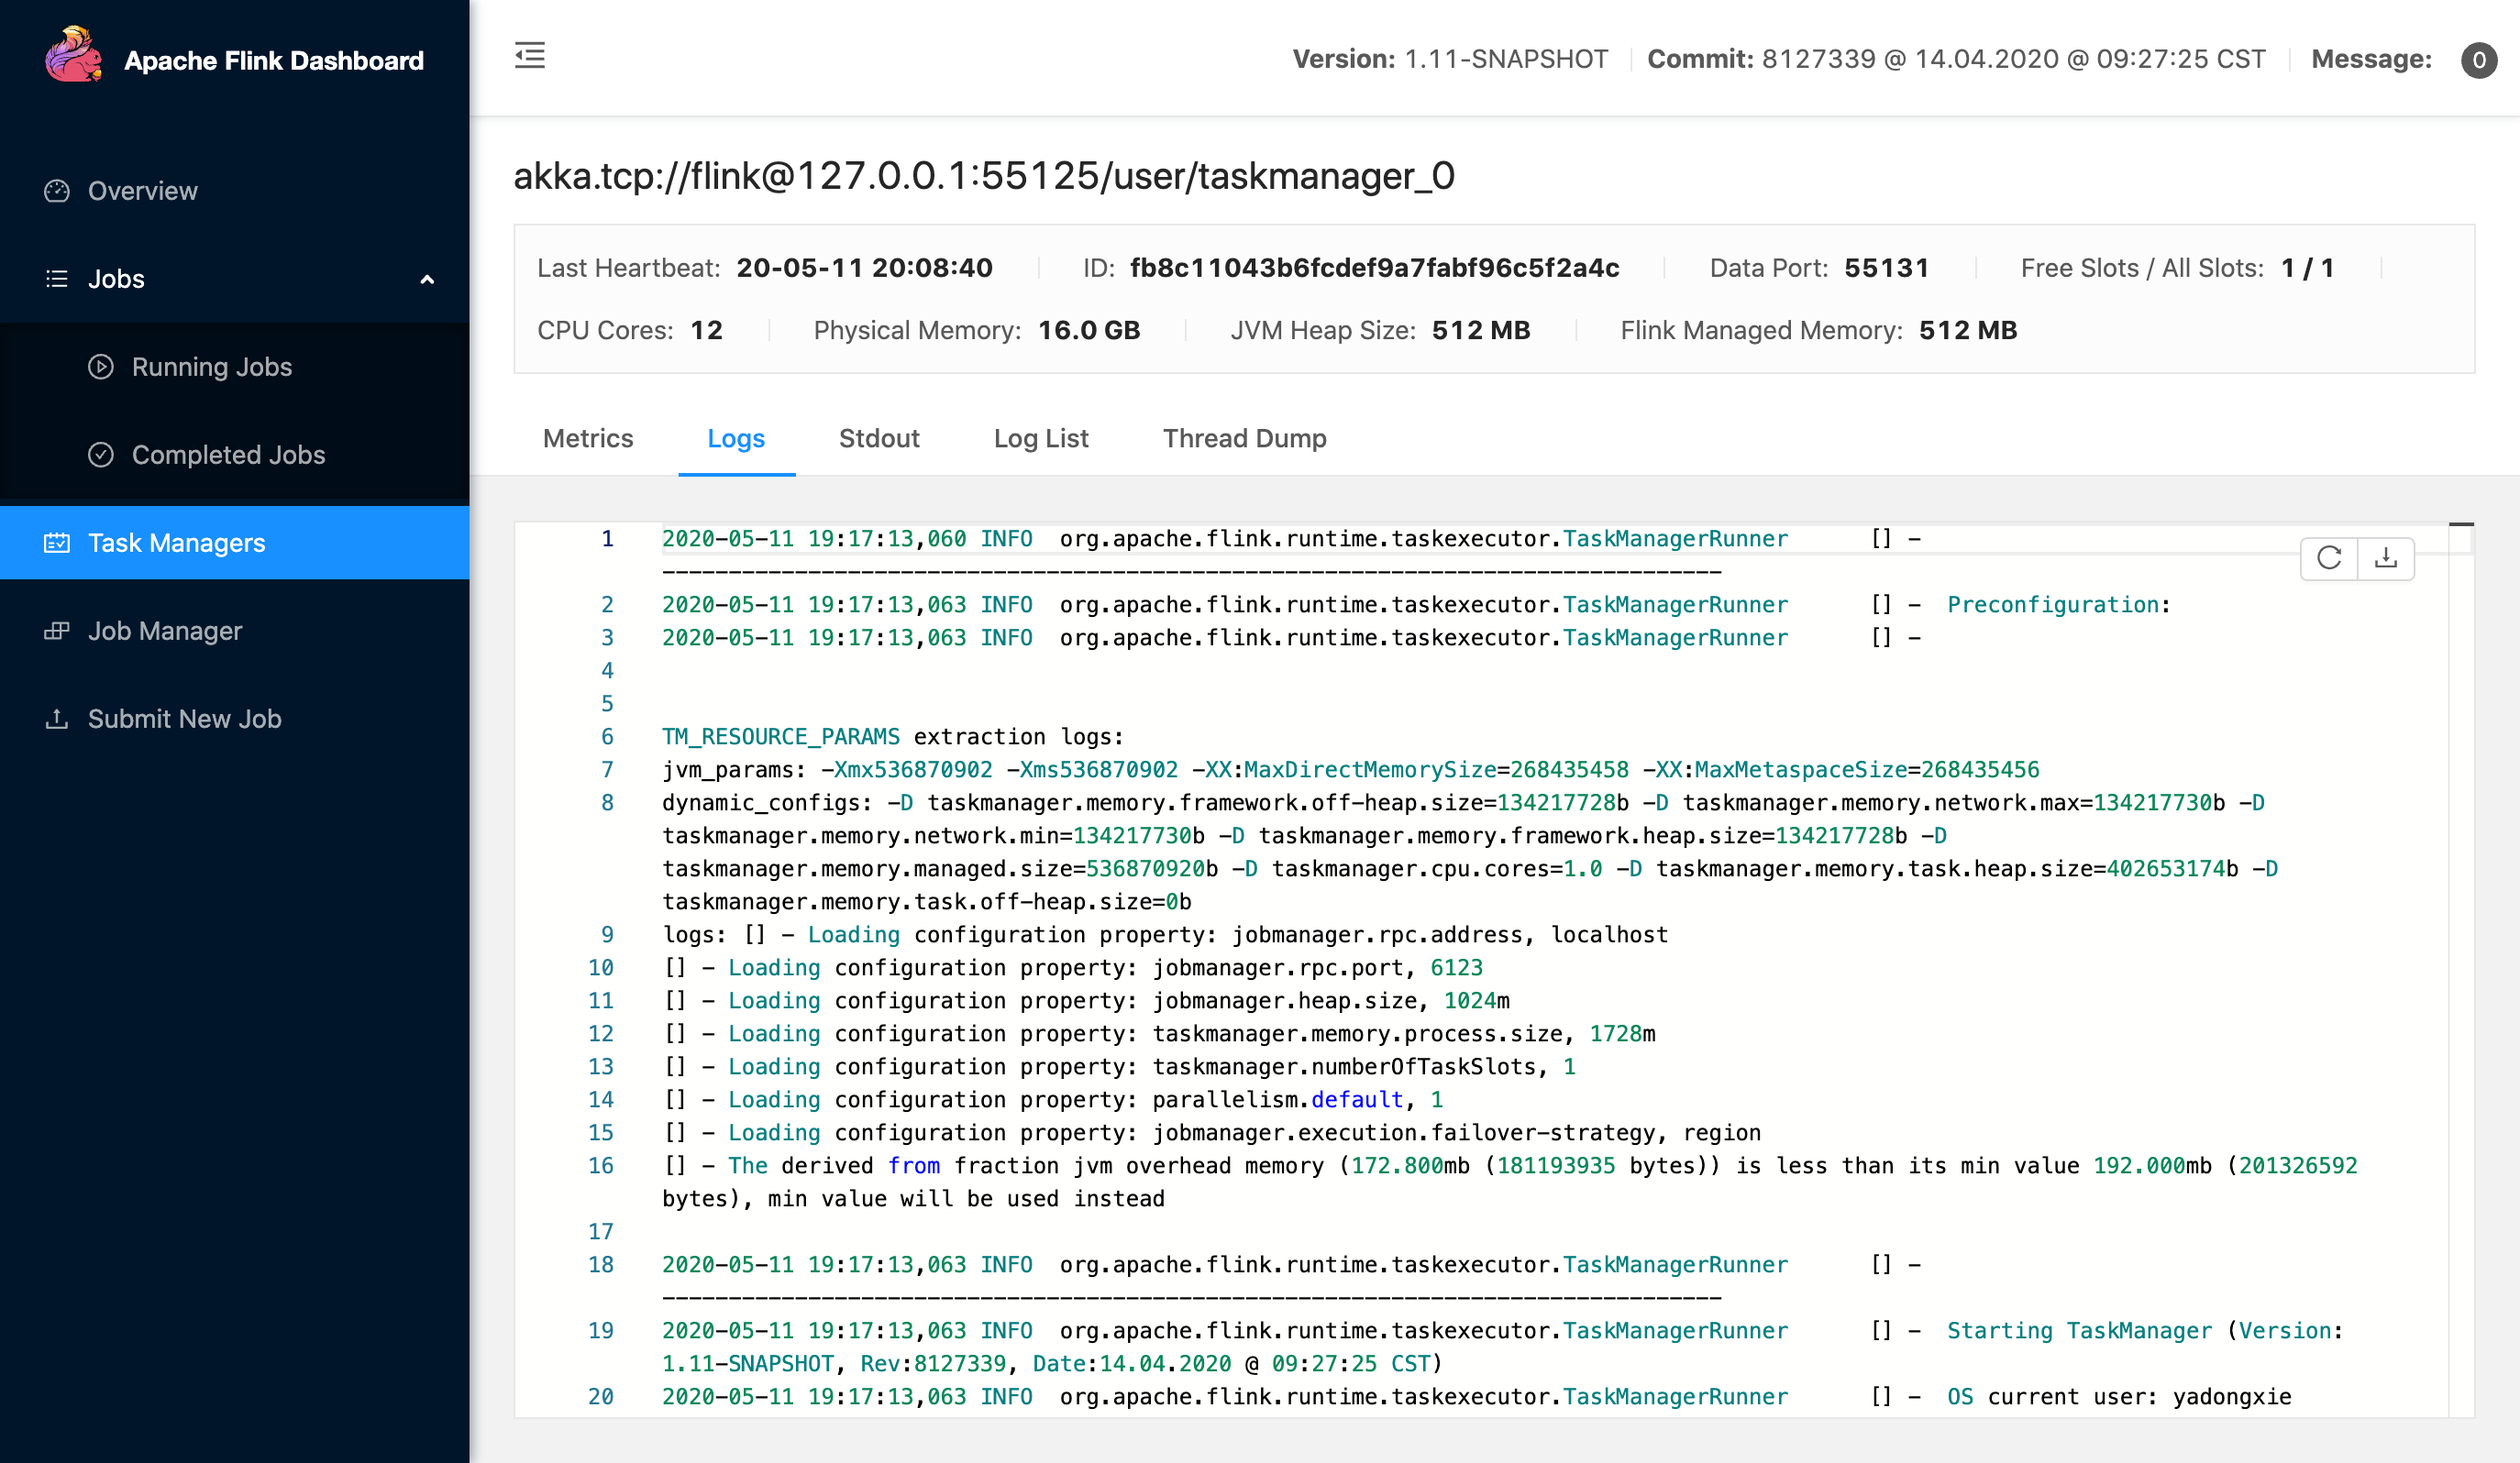Click log line 12 taskmanager.memory.process.size text
Screen dimensions: 2520x1463
click(x=1357, y=1034)
